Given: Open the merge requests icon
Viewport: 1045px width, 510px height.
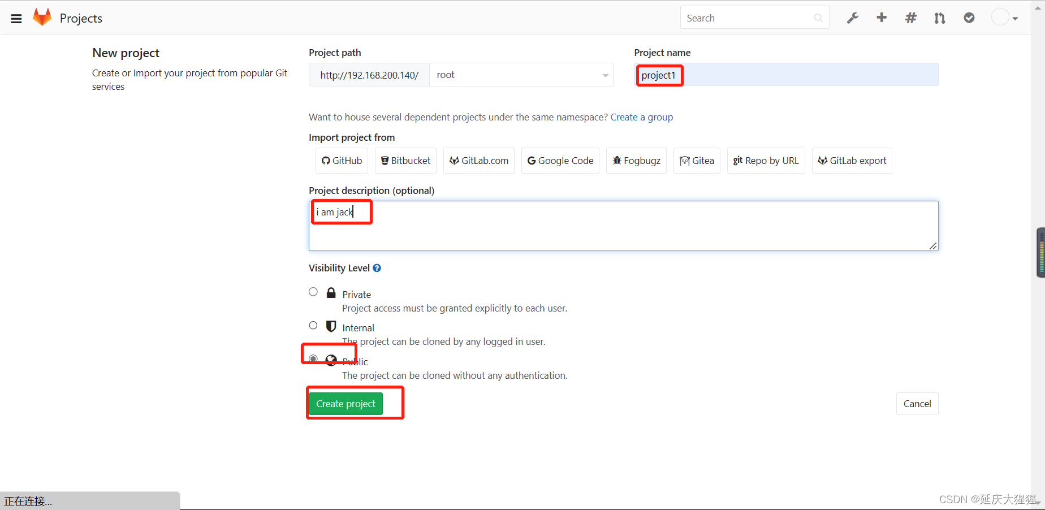Looking at the screenshot, I should pyautogui.click(x=940, y=18).
